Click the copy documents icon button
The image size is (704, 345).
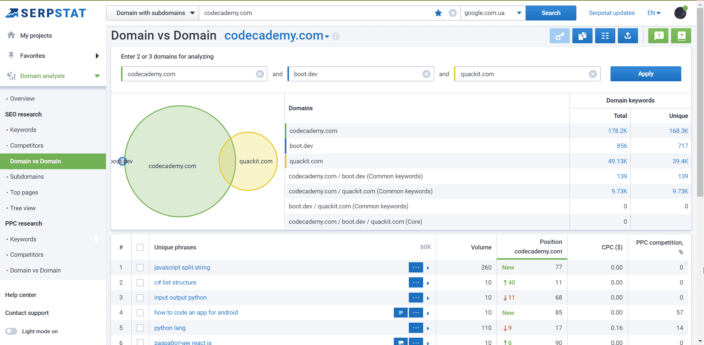[x=582, y=36]
